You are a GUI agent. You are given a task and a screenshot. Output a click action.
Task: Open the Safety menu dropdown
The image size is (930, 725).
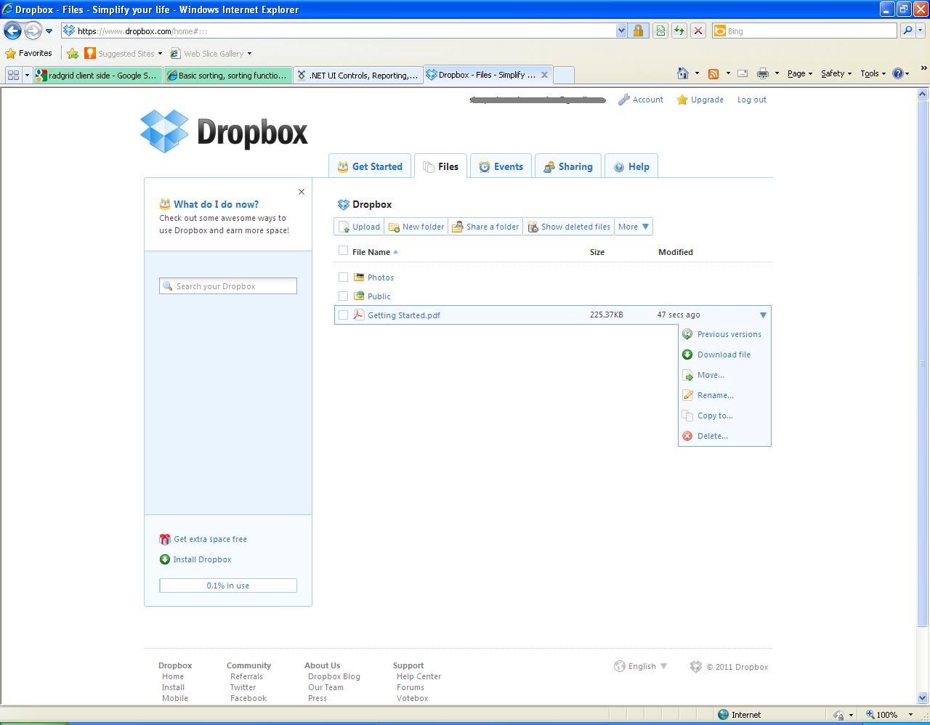(x=836, y=73)
